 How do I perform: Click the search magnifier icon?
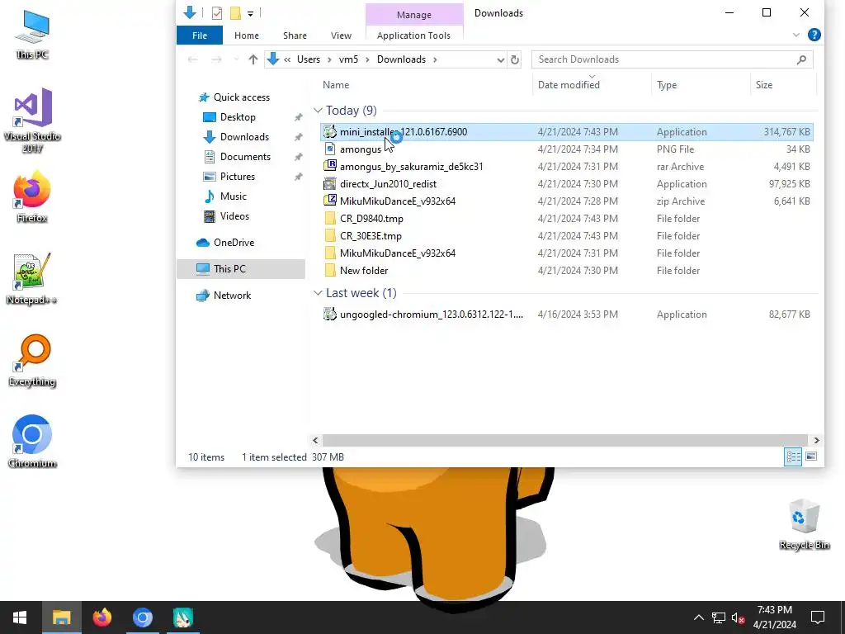(801, 59)
